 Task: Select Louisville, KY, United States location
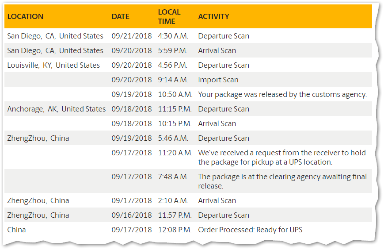point(53,65)
